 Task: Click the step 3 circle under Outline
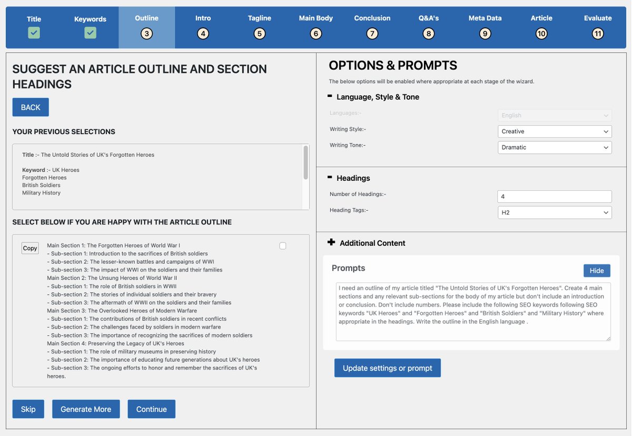tap(146, 34)
